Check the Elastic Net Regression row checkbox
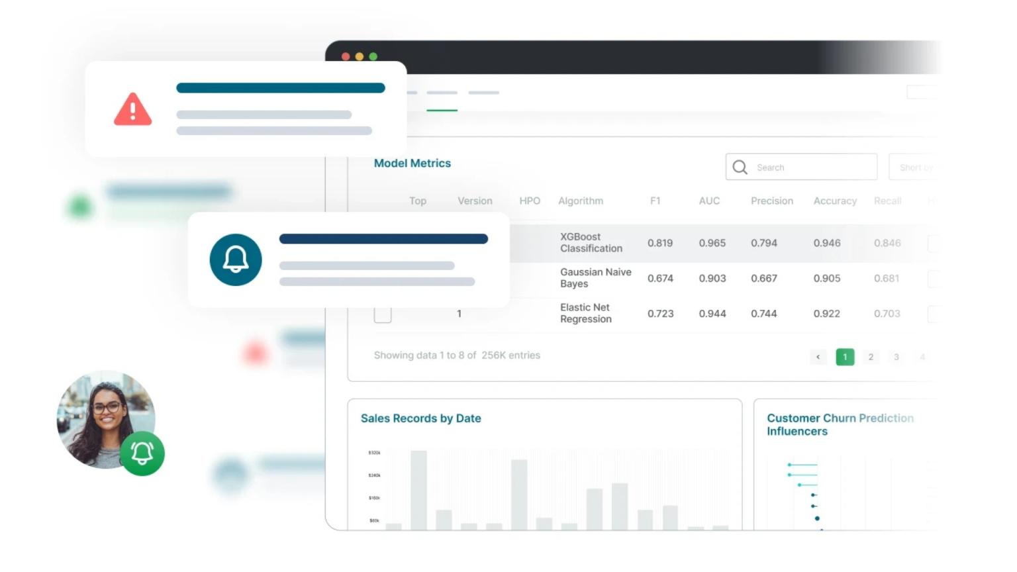This screenshot has width=1017, height=572. (x=383, y=314)
